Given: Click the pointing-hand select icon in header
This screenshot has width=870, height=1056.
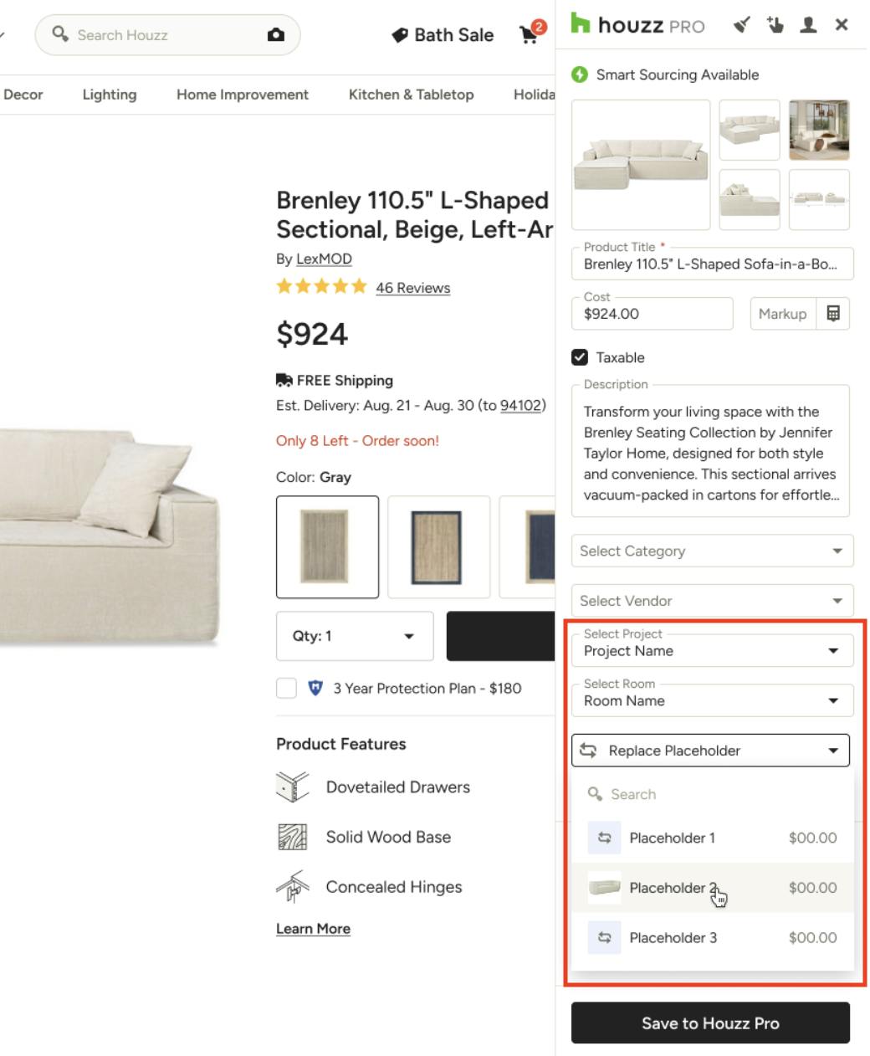Looking at the screenshot, I should (775, 25).
